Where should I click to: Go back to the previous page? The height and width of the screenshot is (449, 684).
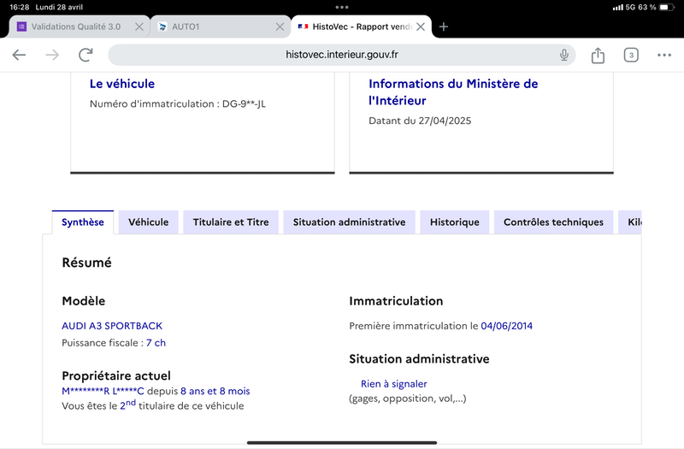pos(19,55)
